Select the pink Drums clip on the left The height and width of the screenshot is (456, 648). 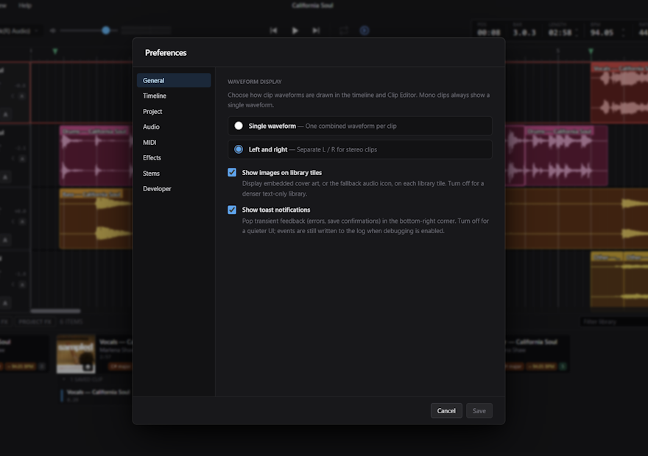coord(96,156)
